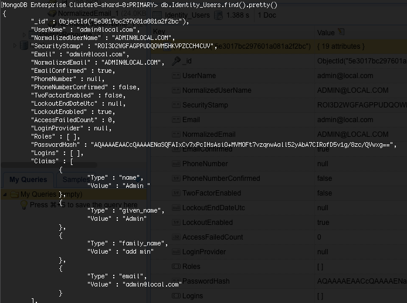The image size is (407, 303).
Task: Click the lightbulb hint icon
Action: (24, 205)
